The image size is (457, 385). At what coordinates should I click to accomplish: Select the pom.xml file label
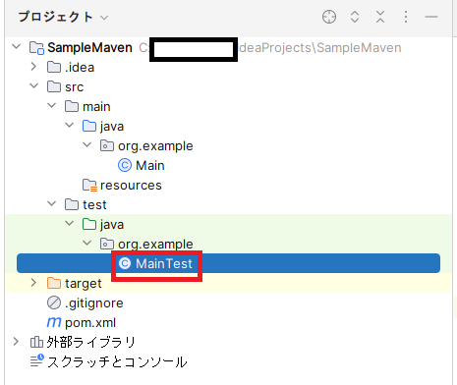click(x=90, y=323)
